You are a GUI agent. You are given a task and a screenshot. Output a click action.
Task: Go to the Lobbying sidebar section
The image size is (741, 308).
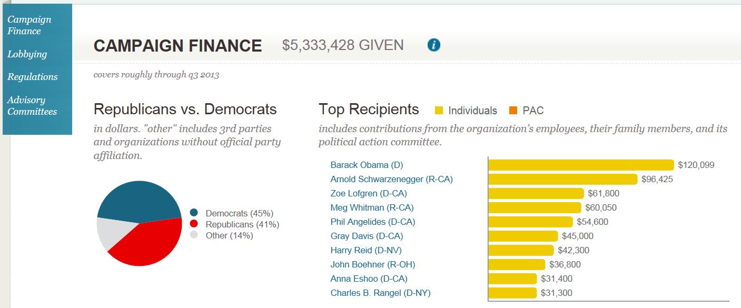pyautogui.click(x=27, y=54)
